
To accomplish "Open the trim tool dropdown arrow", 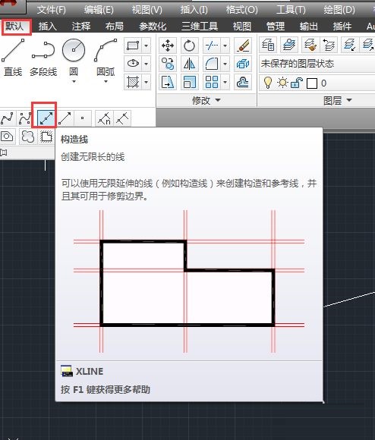I will click(225, 46).
